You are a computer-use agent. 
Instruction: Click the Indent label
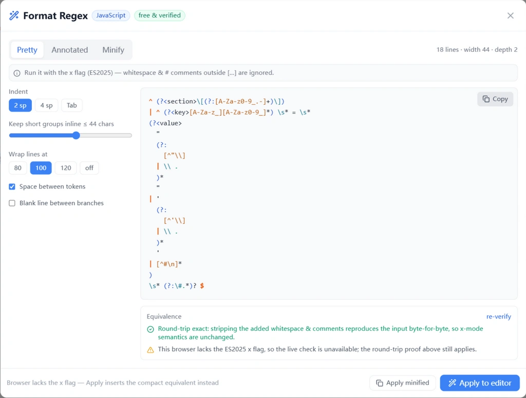pyautogui.click(x=18, y=92)
